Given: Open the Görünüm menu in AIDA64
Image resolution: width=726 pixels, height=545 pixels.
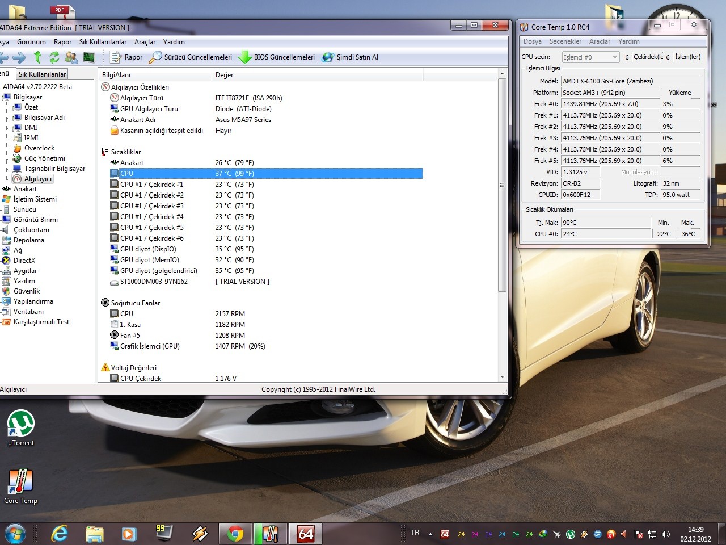Looking at the screenshot, I should (x=31, y=42).
